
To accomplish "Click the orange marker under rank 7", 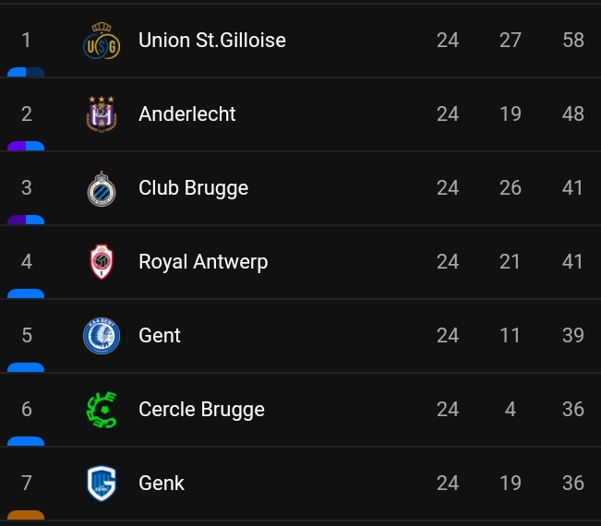I will (26, 515).
